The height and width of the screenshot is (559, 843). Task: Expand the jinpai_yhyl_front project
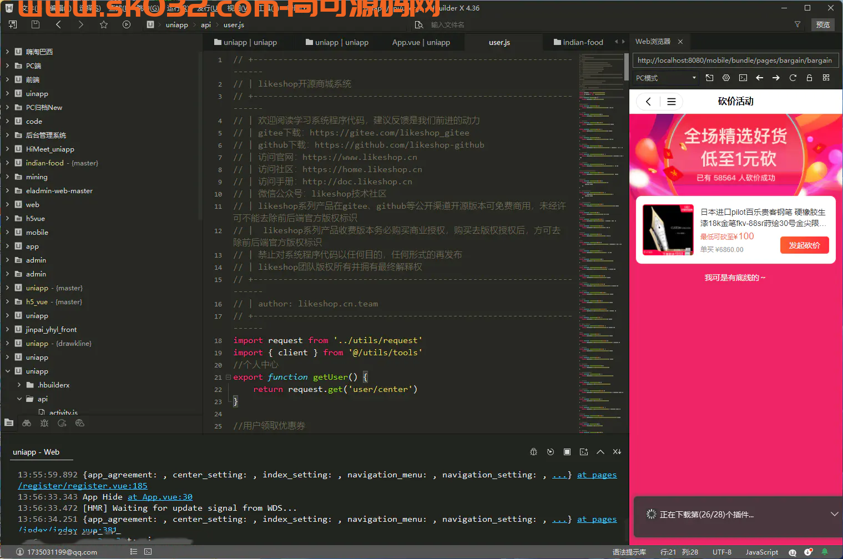(x=7, y=329)
